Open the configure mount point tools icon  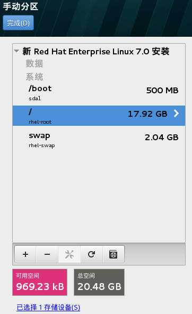[69, 254]
